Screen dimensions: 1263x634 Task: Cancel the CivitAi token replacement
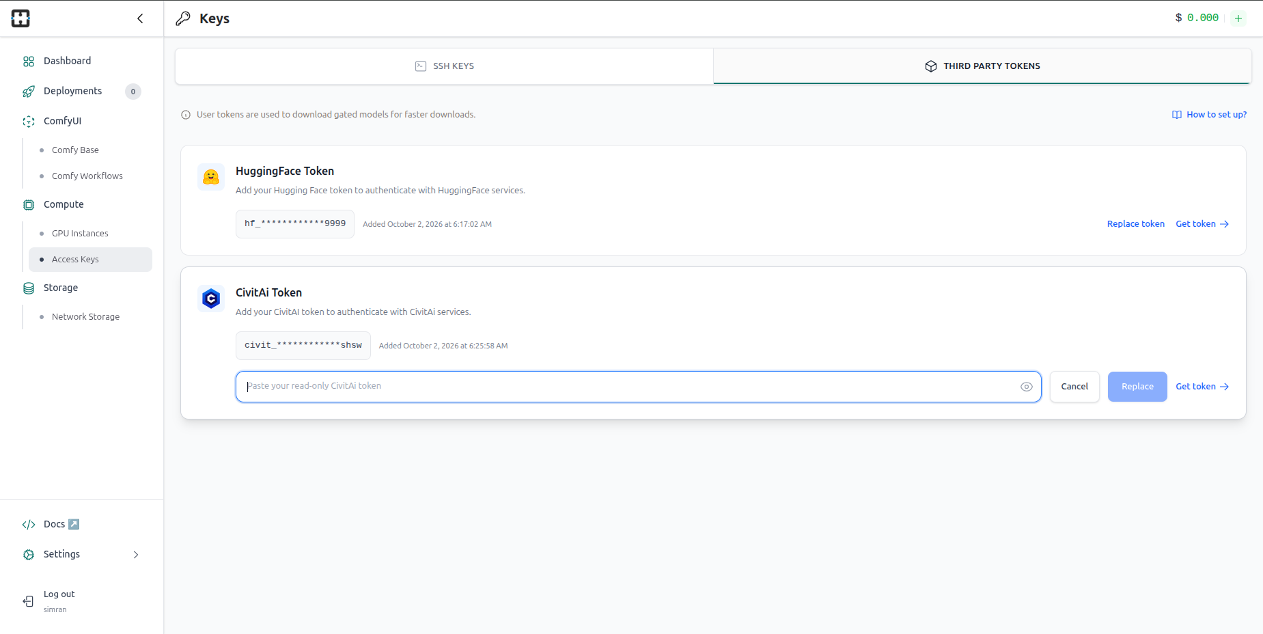click(1074, 387)
